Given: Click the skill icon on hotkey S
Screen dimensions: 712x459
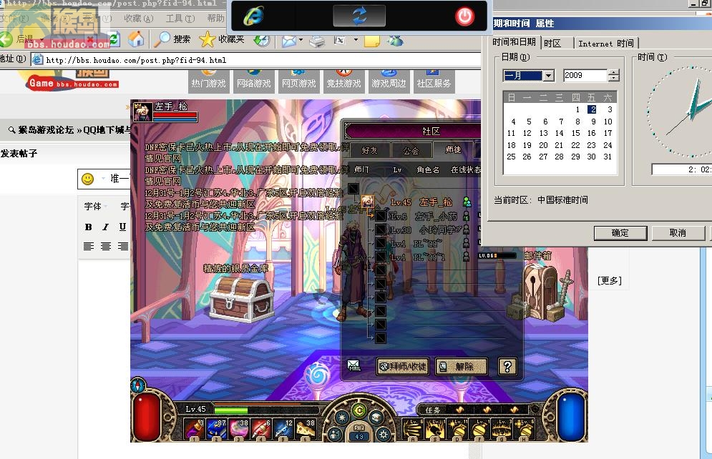Looking at the screenshot, I should (435, 429).
